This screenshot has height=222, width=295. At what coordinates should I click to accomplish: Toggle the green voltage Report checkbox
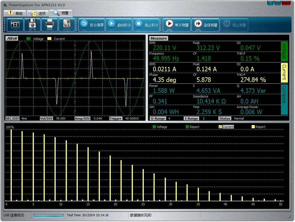(187, 127)
